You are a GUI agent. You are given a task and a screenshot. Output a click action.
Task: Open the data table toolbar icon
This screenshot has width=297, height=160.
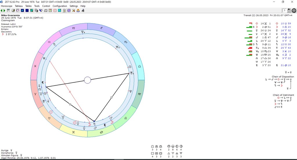point(8,11)
